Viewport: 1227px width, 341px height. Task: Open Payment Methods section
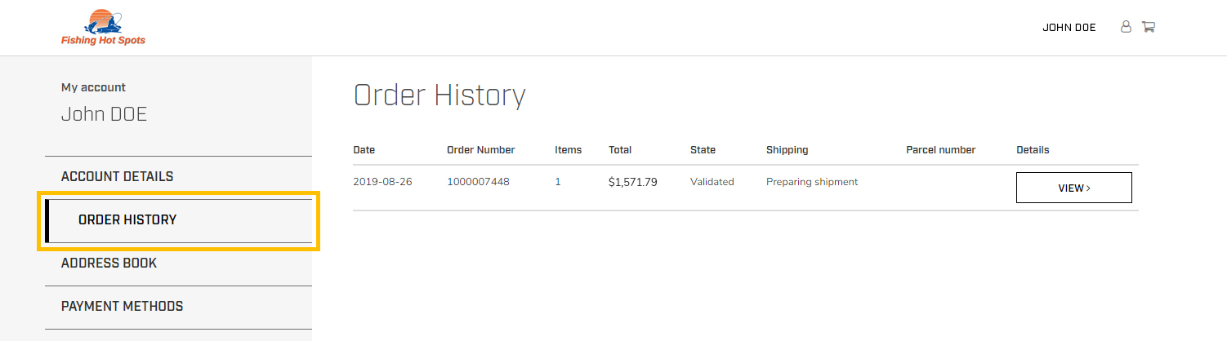click(x=122, y=306)
